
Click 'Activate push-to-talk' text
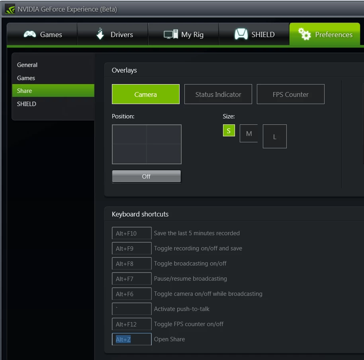pos(182,309)
